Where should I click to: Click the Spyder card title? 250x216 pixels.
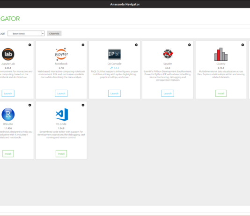point(168,64)
